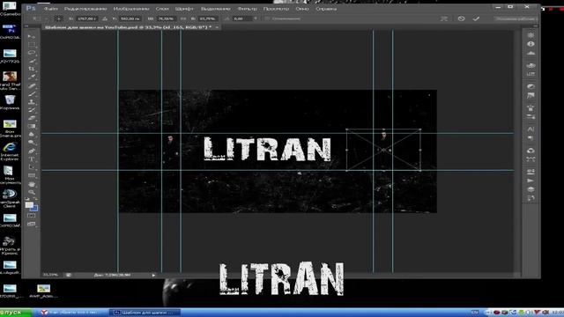The height and width of the screenshot is (317, 564).
Task: Select the Blur tool
Action: click(x=32, y=135)
